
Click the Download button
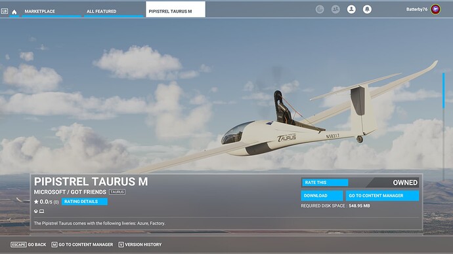point(322,196)
